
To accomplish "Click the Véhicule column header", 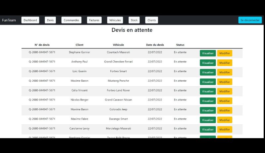I will click(x=118, y=45).
